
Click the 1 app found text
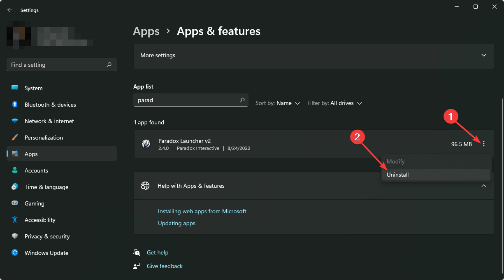tap(149, 122)
